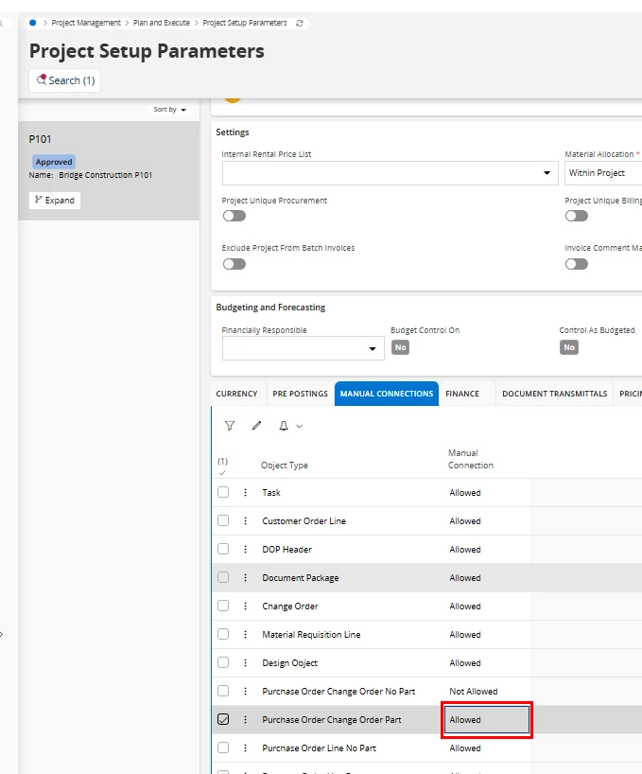Screen dimensions: 642x774
Task: Open row menu for Design Object
Action: (245, 663)
